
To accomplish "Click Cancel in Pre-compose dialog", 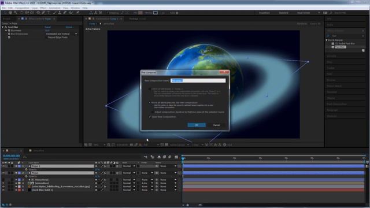I will (x=216, y=125).
